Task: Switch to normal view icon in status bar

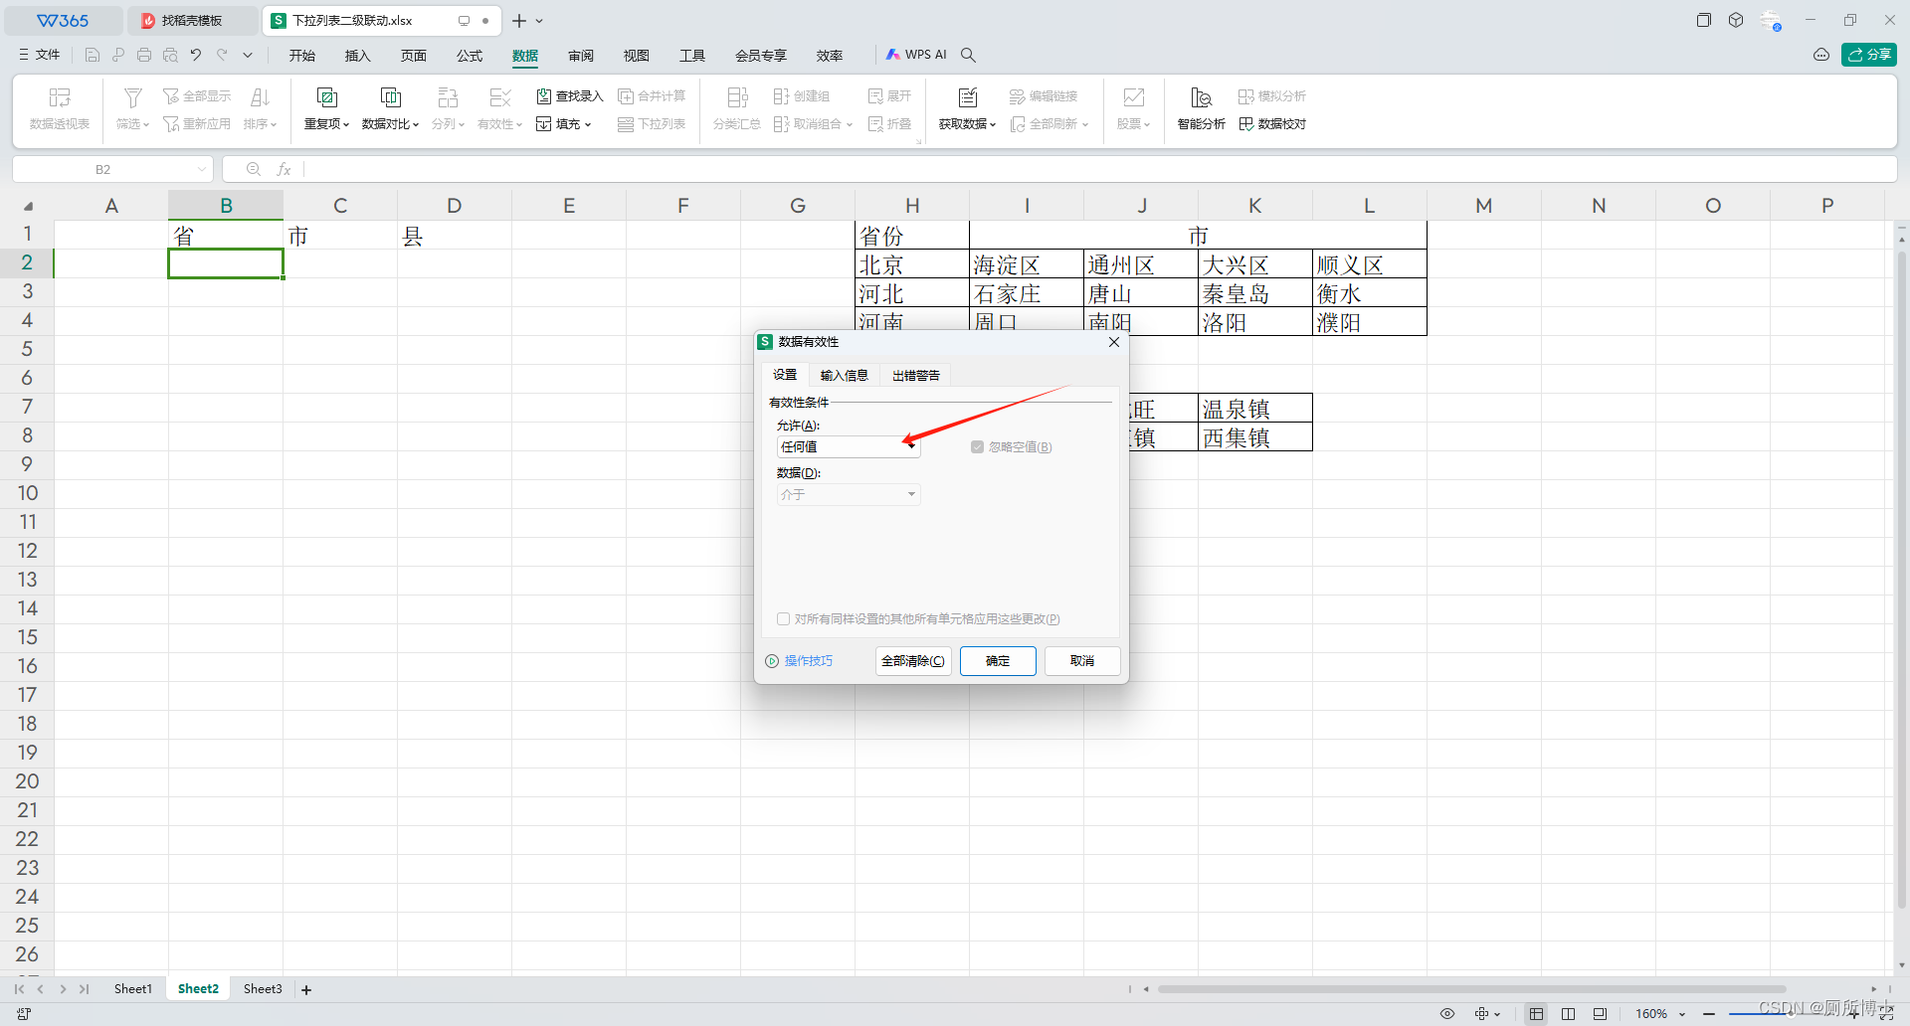Action: (1537, 1014)
